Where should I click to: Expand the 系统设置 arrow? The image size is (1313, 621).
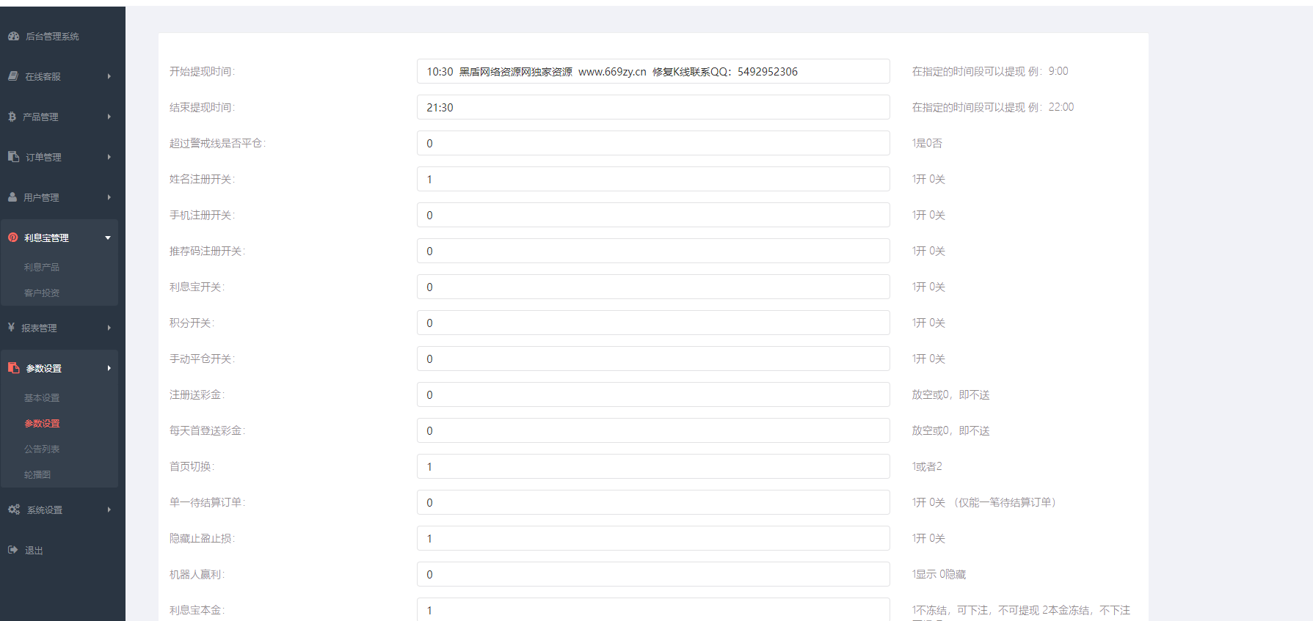coord(109,510)
